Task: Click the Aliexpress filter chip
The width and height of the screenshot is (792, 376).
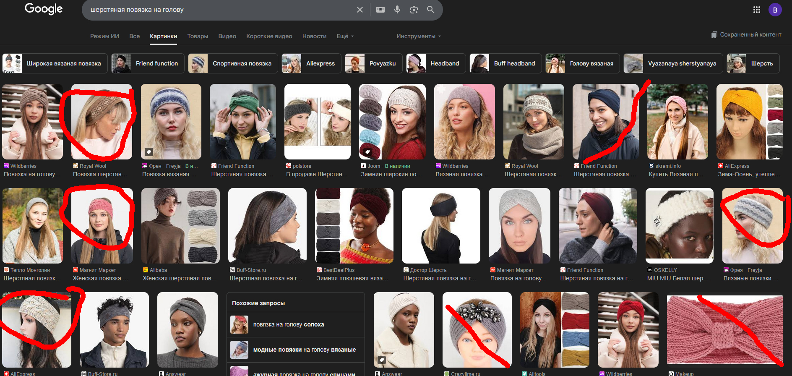Action: pyautogui.click(x=312, y=63)
